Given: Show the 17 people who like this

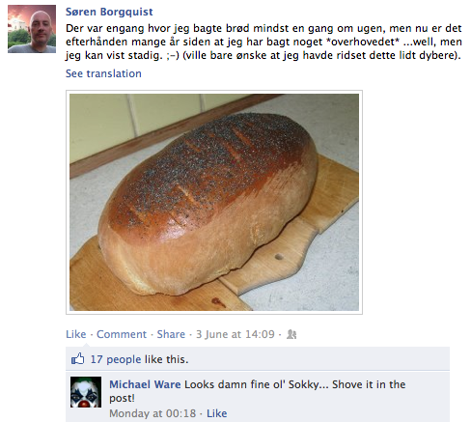Looking at the screenshot, I should coord(116,359).
